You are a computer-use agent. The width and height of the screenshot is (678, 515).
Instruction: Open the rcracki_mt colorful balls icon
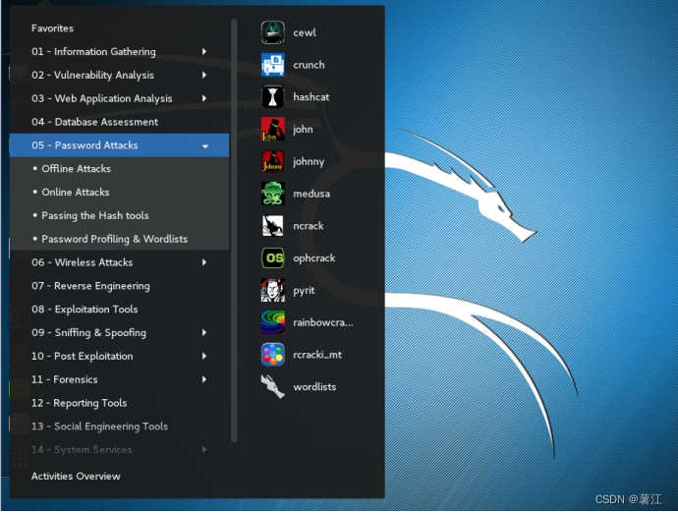[273, 355]
